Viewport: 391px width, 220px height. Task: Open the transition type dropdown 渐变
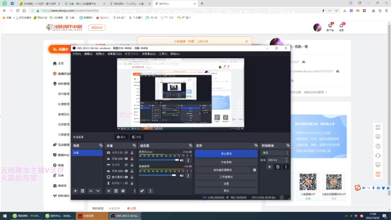coord(275,153)
